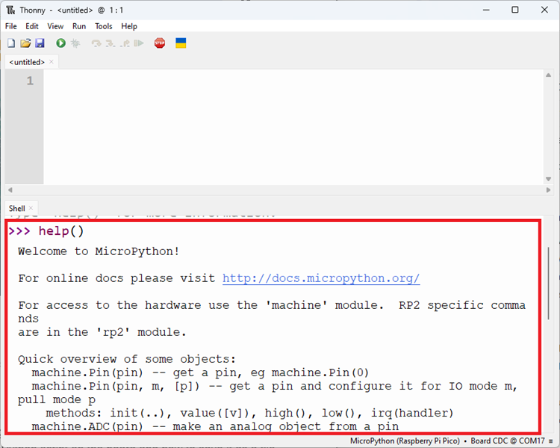
Task: Close the Thonny window
Action: coord(544,10)
